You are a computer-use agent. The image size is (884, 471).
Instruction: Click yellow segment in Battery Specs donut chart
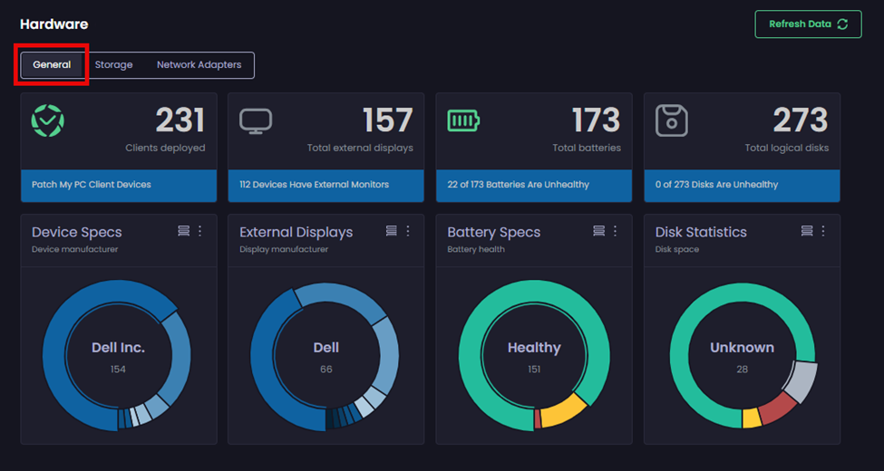coord(565,410)
